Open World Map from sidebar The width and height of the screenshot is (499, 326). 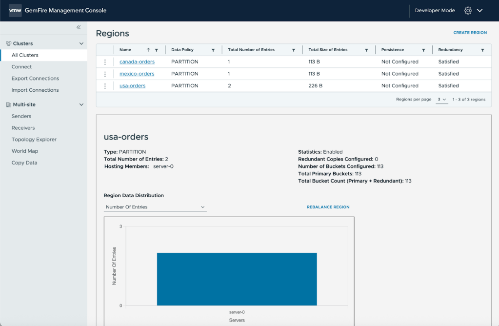[25, 151]
